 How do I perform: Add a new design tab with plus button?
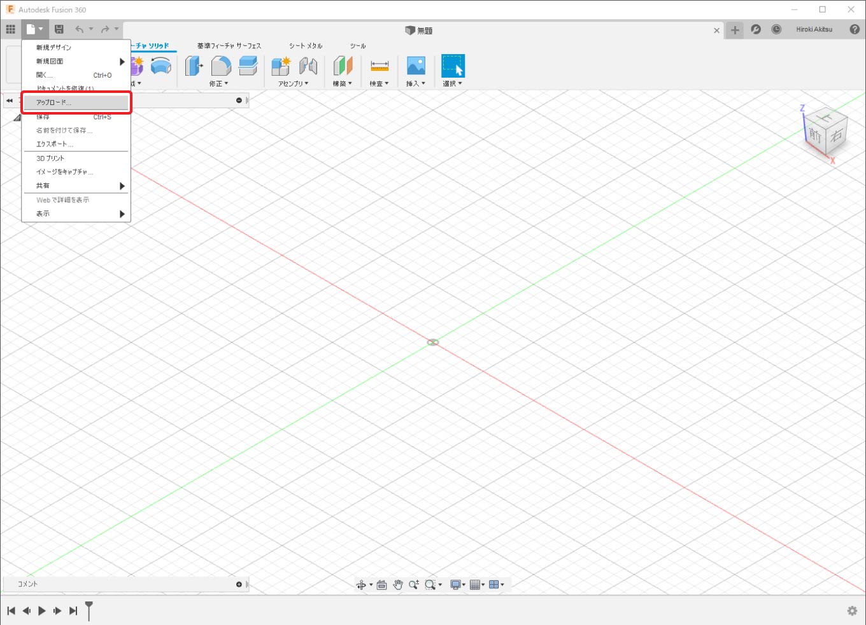735,30
